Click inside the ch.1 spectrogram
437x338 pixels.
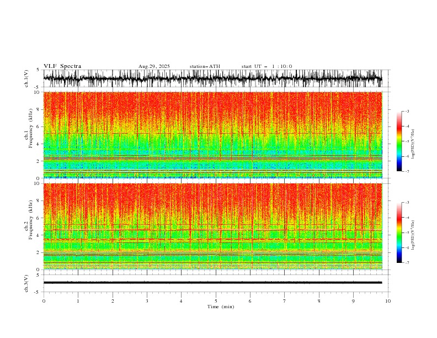pyautogui.click(x=213, y=135)
